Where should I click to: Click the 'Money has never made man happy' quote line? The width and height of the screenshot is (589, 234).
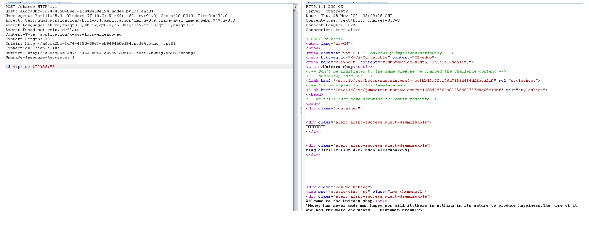(x=441, y=208)
